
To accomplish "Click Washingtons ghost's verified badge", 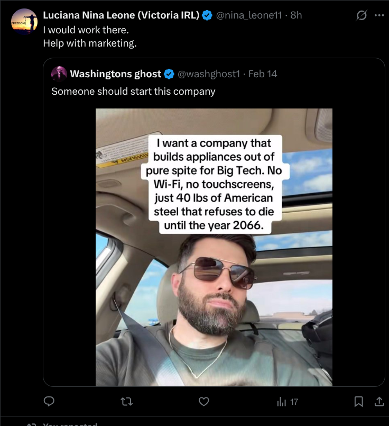I will (x=169, y=74).
